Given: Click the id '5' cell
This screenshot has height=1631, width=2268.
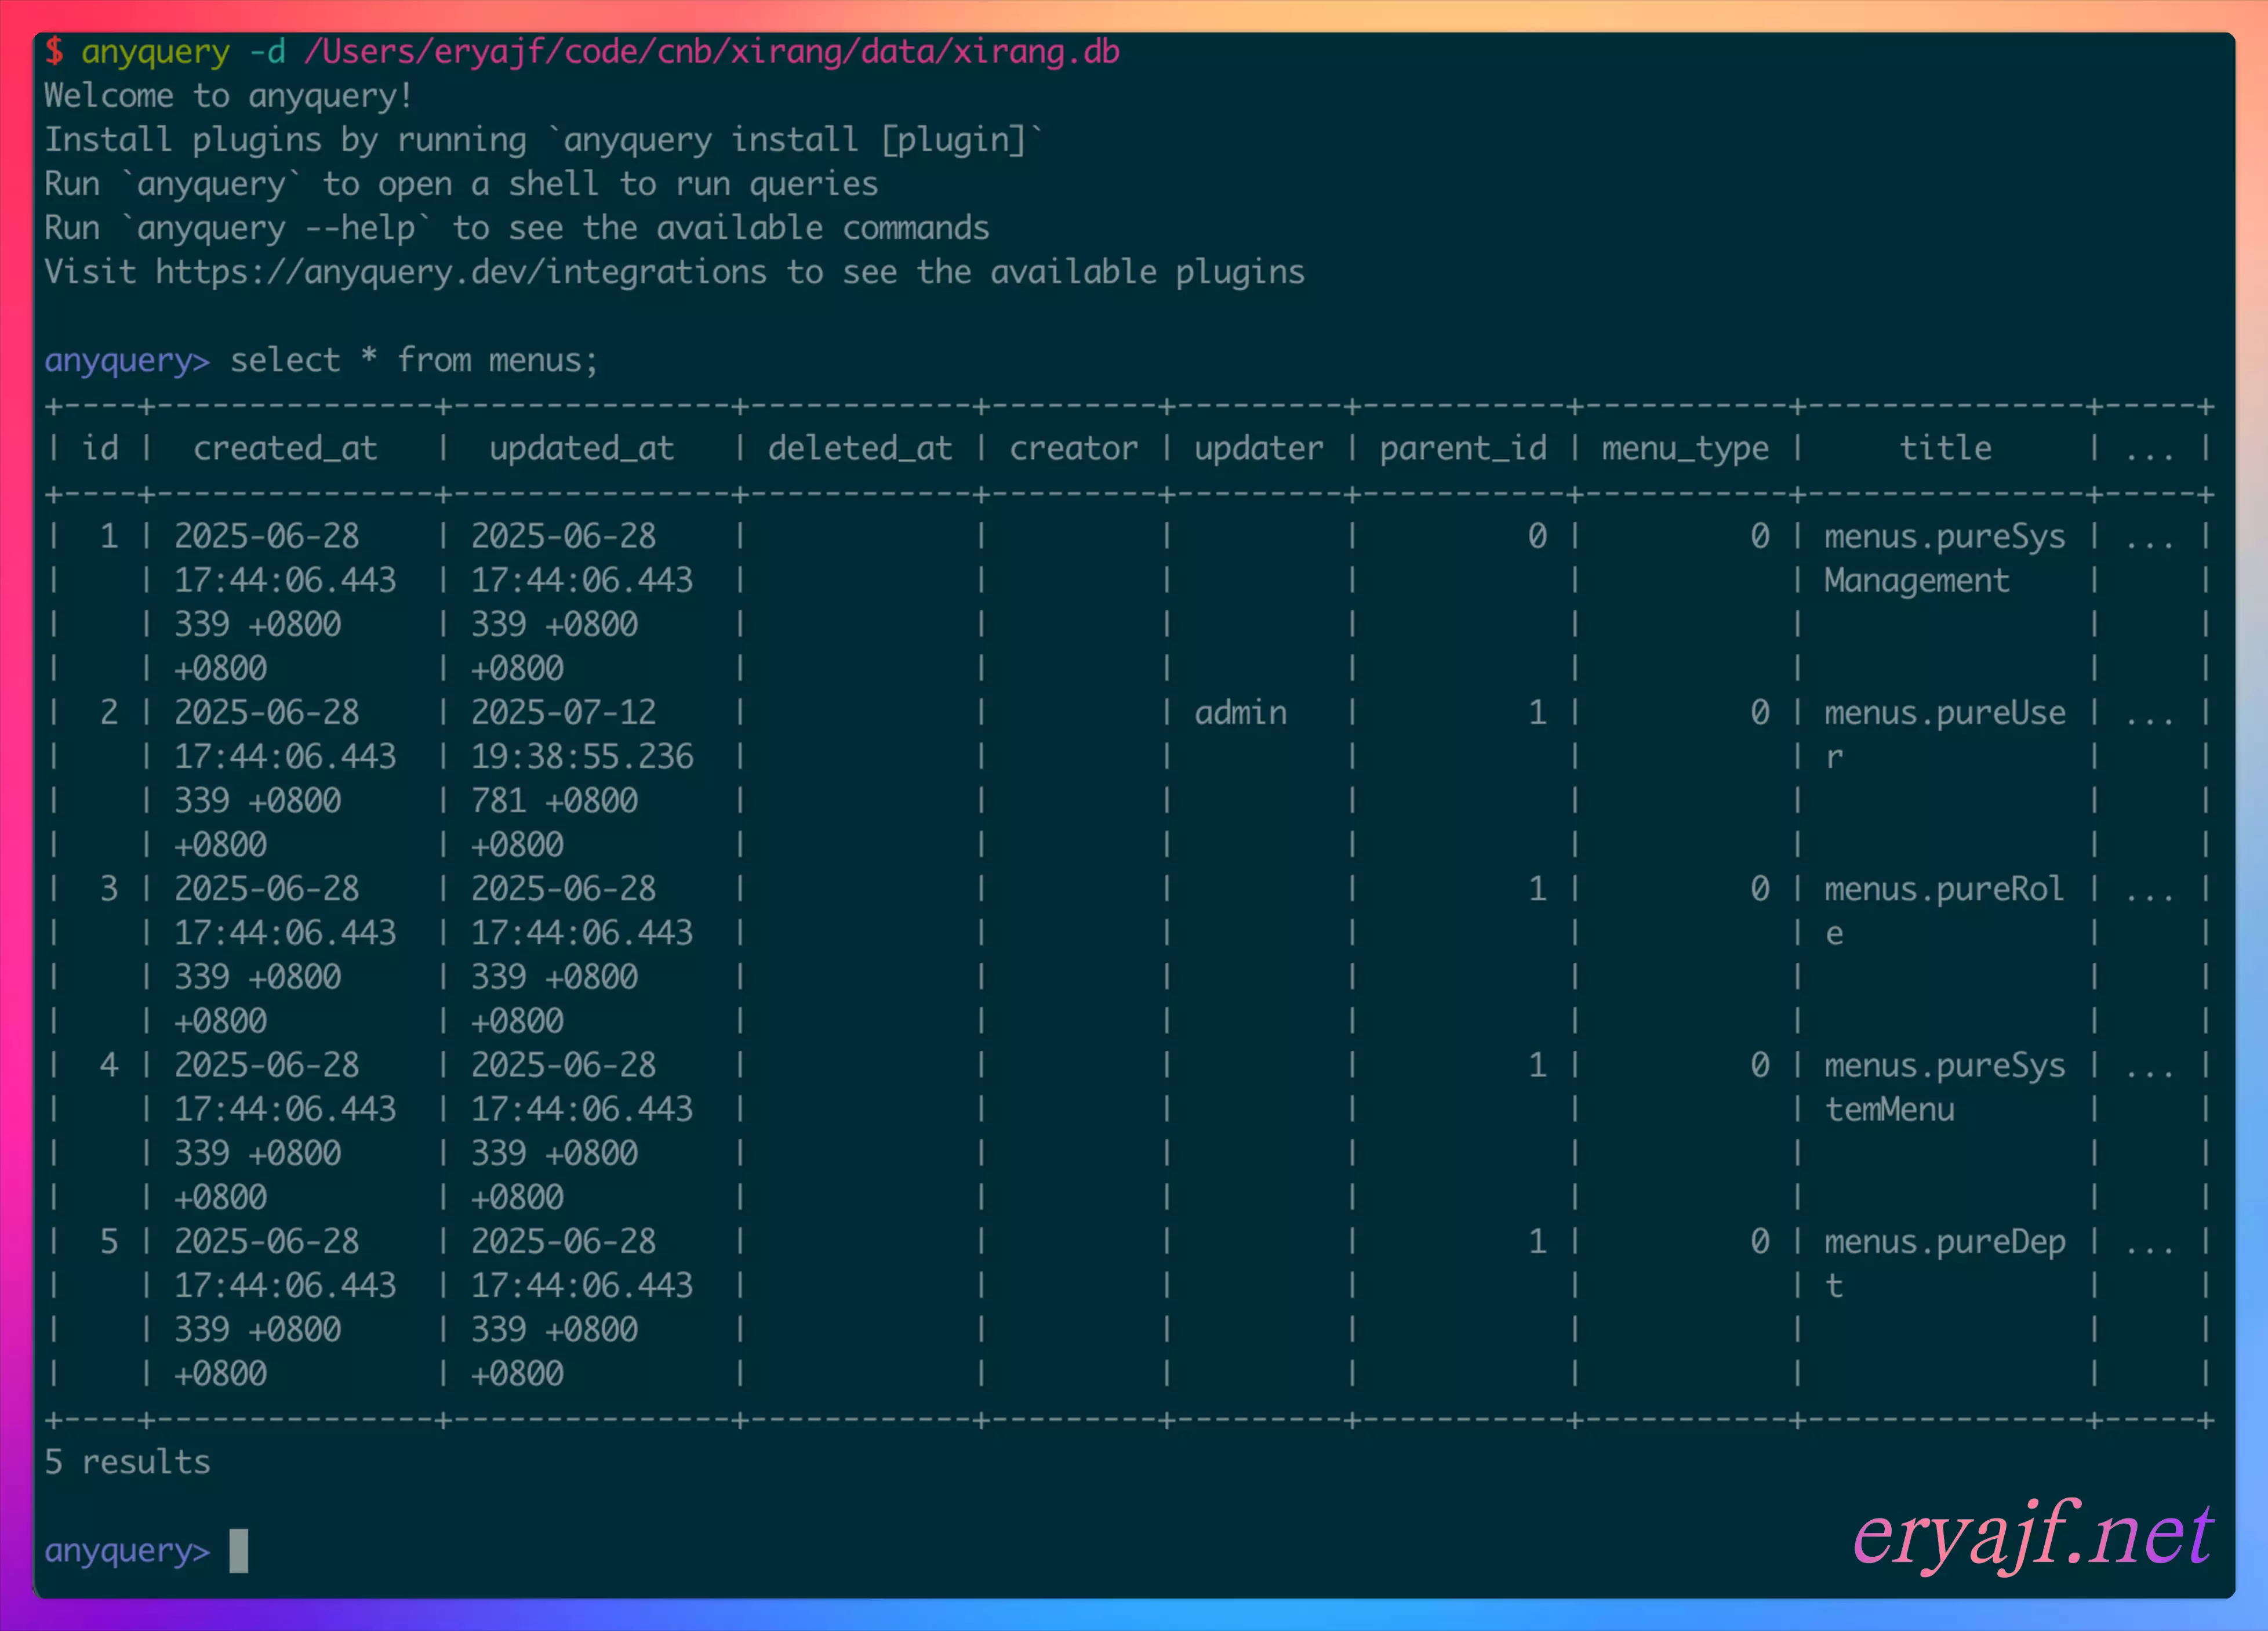Looking at the screenshot, I should 109,1242.
